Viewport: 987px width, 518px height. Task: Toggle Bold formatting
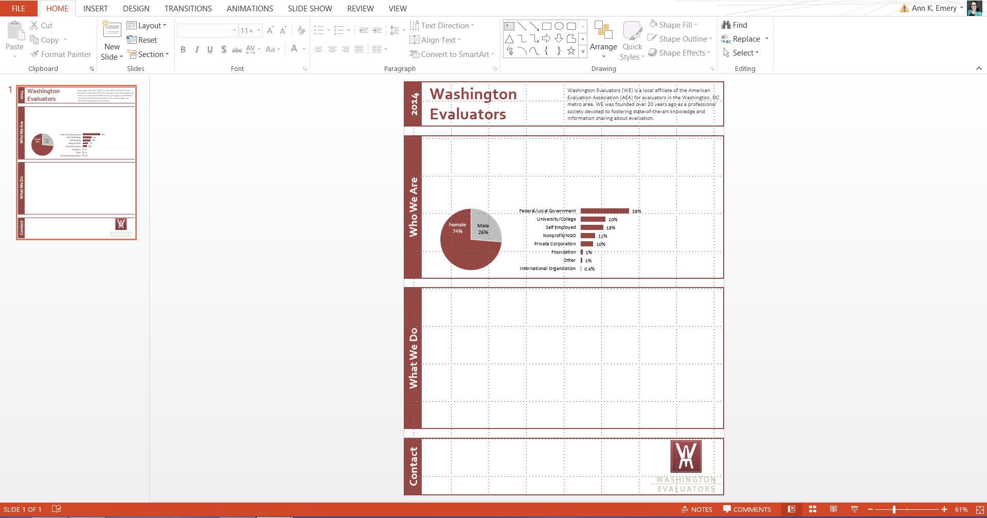tap(183, 49)
